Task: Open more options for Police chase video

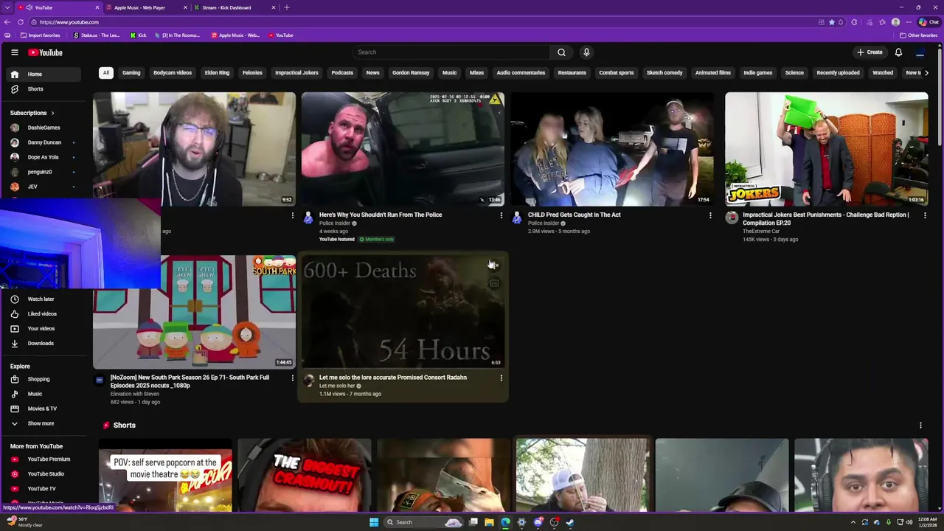Action: pos(502,215)
